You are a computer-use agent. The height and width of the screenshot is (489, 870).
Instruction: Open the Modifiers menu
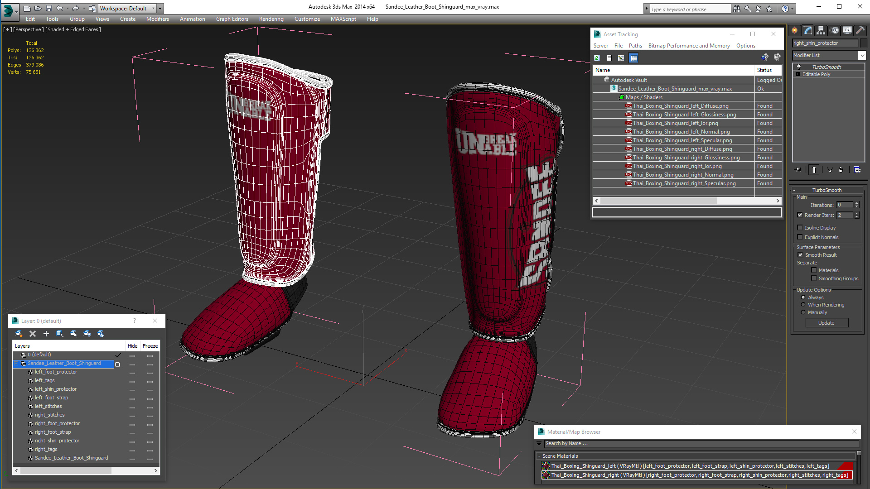point(157,19)
